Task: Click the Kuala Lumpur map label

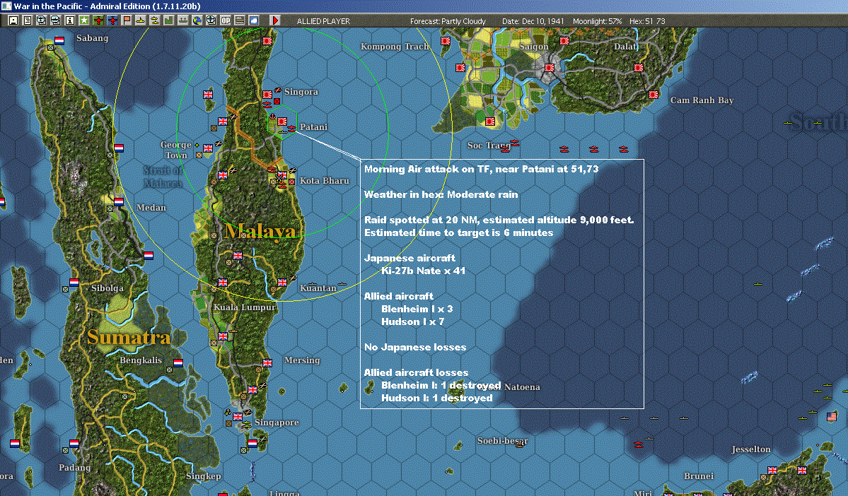Action: tap(245, 307)
